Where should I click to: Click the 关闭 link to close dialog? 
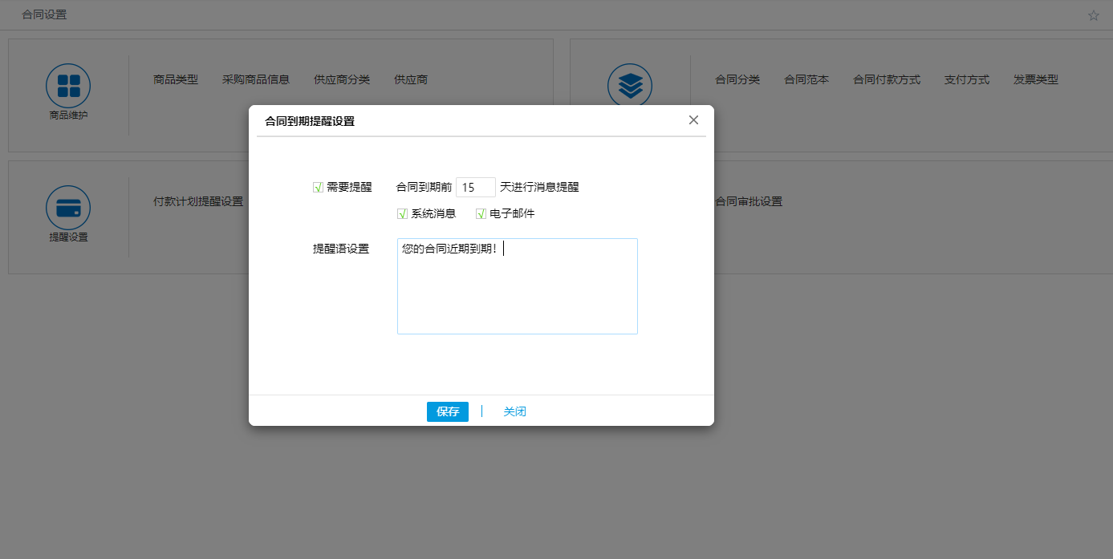514,411
